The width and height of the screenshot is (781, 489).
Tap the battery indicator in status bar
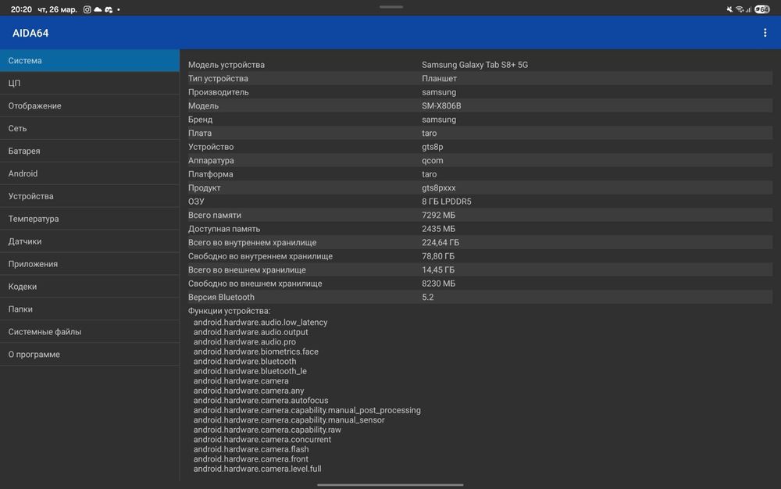[762, 9]
